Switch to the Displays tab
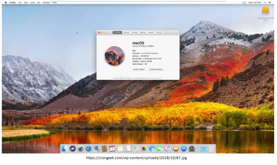The image size is (277, 165). [126, 32]
